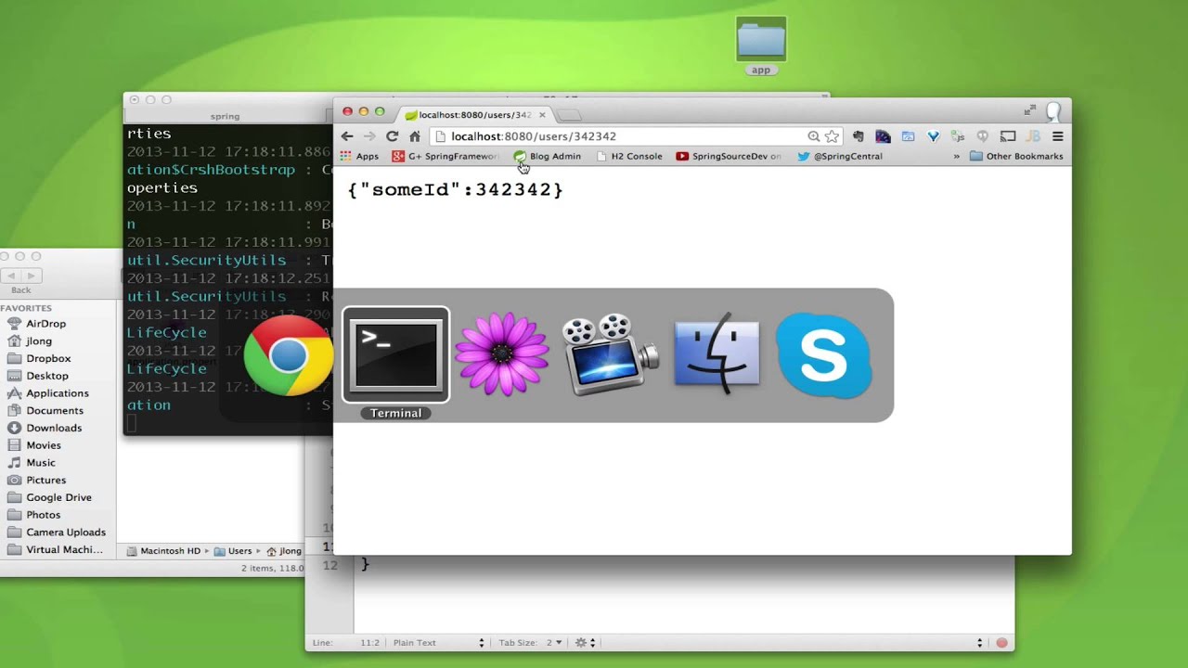Go forward in Chrome
The image size is (1188, 668).
(369, 136)
